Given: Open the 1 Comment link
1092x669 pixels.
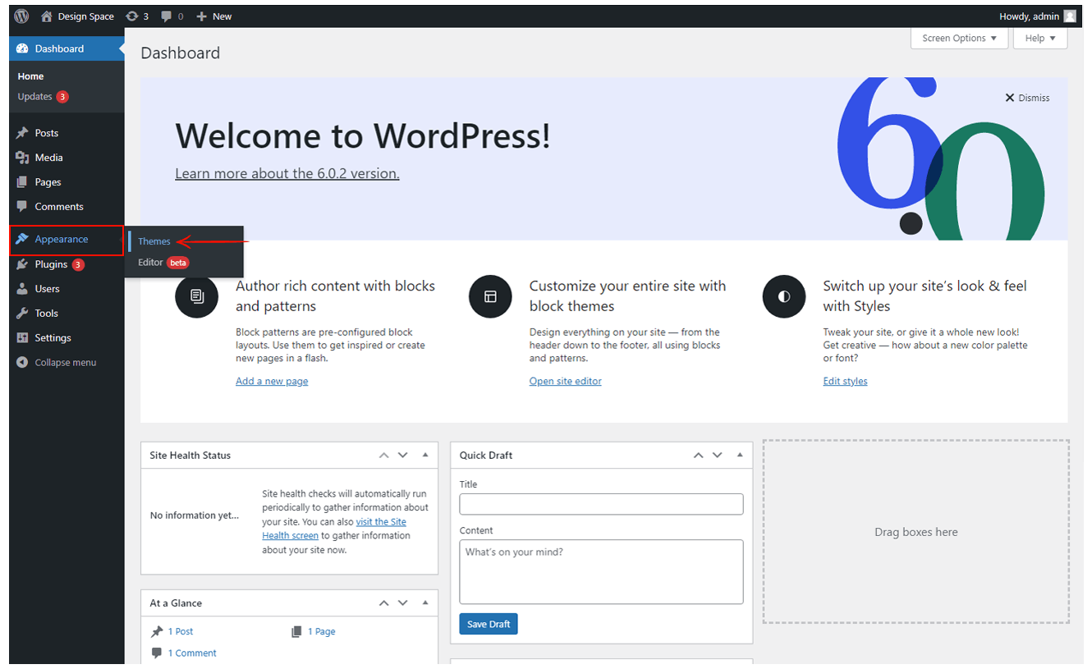Looking at the screenshot, I should pyautogui.click(x=192, y=653).
